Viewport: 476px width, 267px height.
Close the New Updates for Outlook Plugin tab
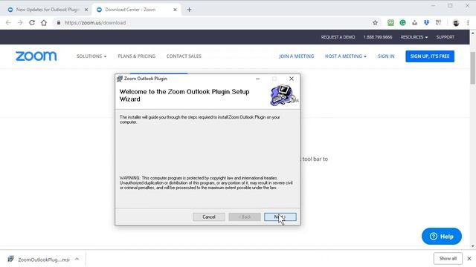point(86,10)
